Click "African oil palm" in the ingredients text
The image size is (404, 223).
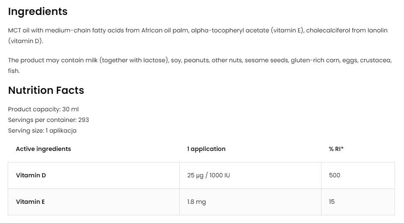(166, 30)
